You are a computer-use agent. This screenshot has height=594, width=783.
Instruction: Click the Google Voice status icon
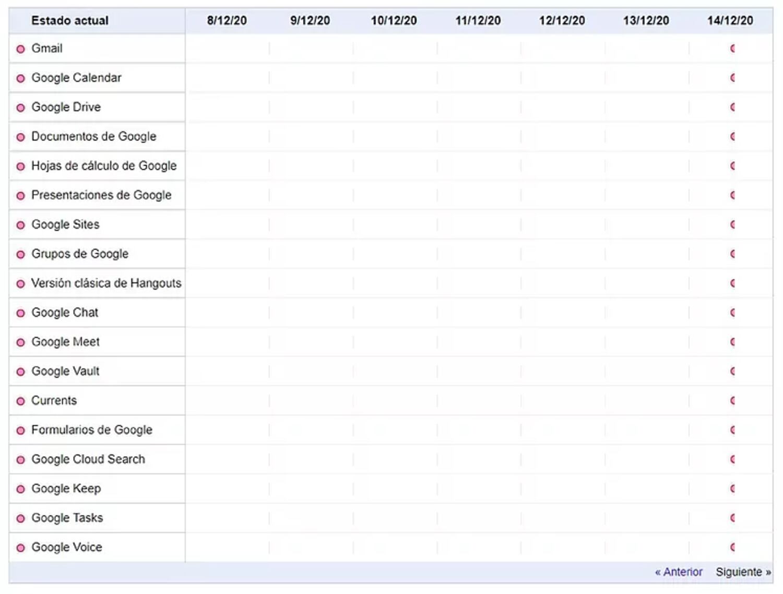click(x=21, y=548)
